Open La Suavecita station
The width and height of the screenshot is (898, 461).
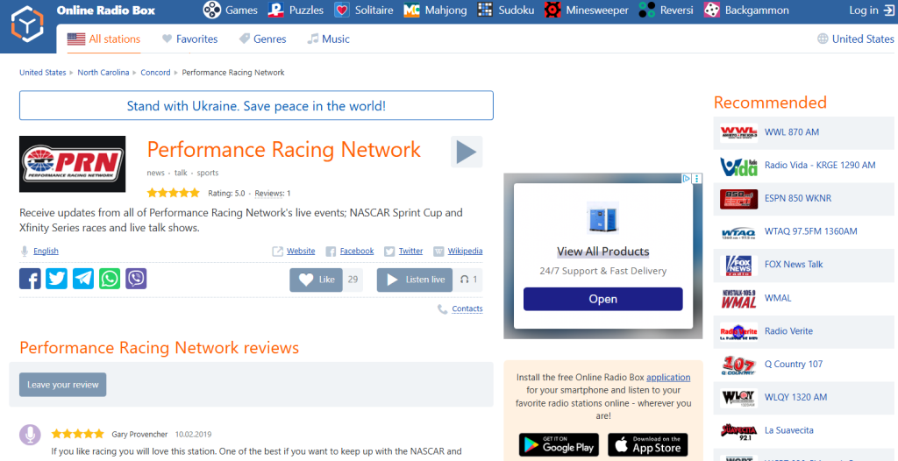789,430
